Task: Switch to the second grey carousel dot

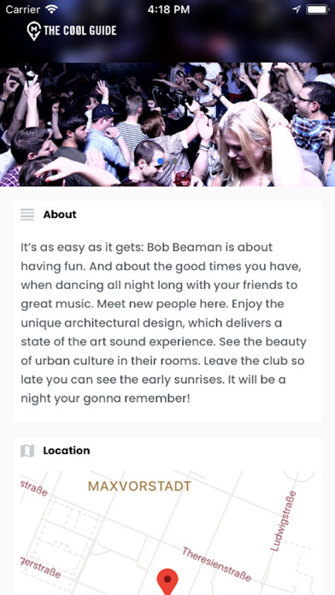Action: tap(174, 162)
